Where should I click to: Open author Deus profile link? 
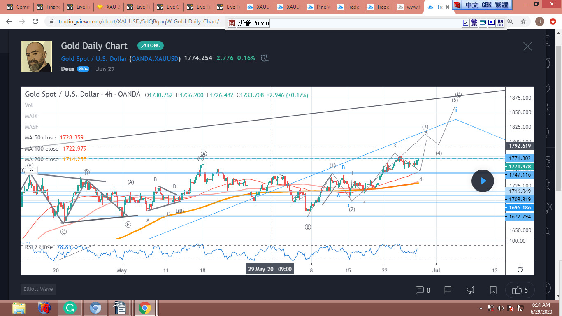click(x=67, y=69)
